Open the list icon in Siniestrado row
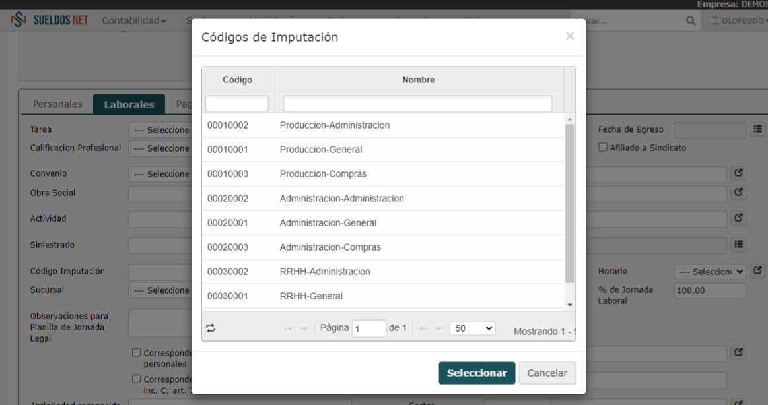Screen dimensions: 768x405 tap(738, 244)
